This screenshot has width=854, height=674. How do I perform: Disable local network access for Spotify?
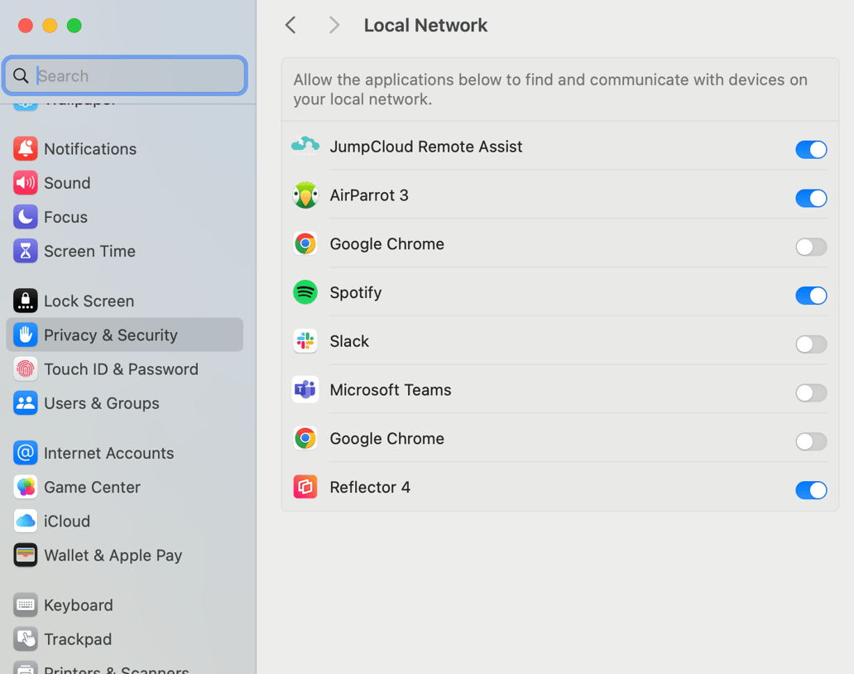[811, 296]
